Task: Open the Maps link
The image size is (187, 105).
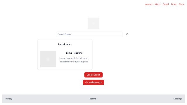Action: point(157,4)
